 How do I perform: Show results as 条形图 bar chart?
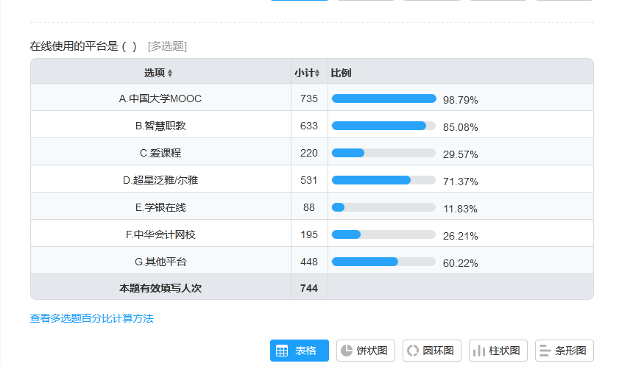(x=564, y=351)
